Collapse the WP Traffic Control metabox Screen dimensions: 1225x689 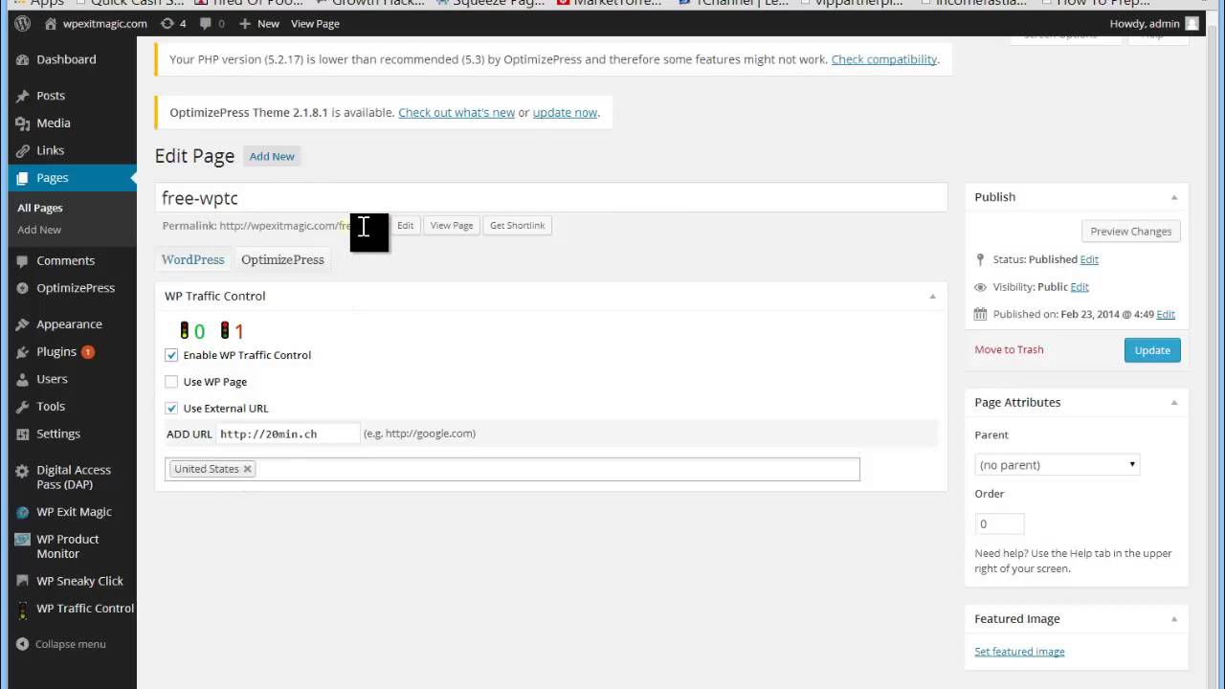pos(932,297)
